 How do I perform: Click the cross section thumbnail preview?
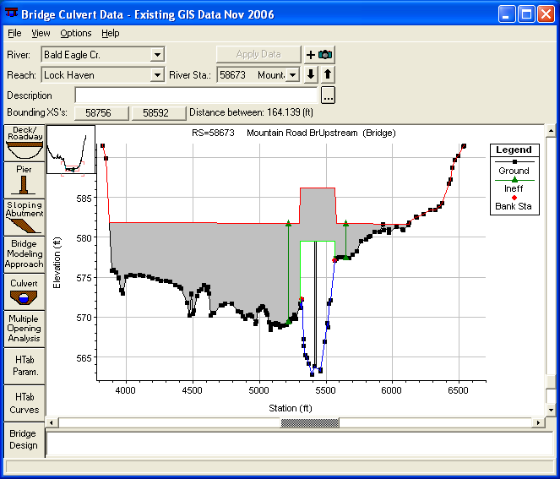click(x=71, y=150)
